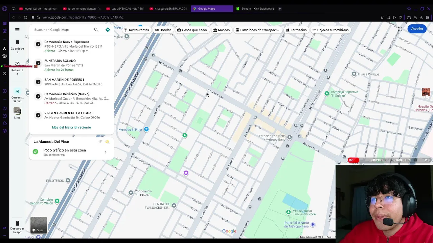The width and height of the screenshot is (433, 243).
Task: Open the Google apps grid icon
Action: 400,29
